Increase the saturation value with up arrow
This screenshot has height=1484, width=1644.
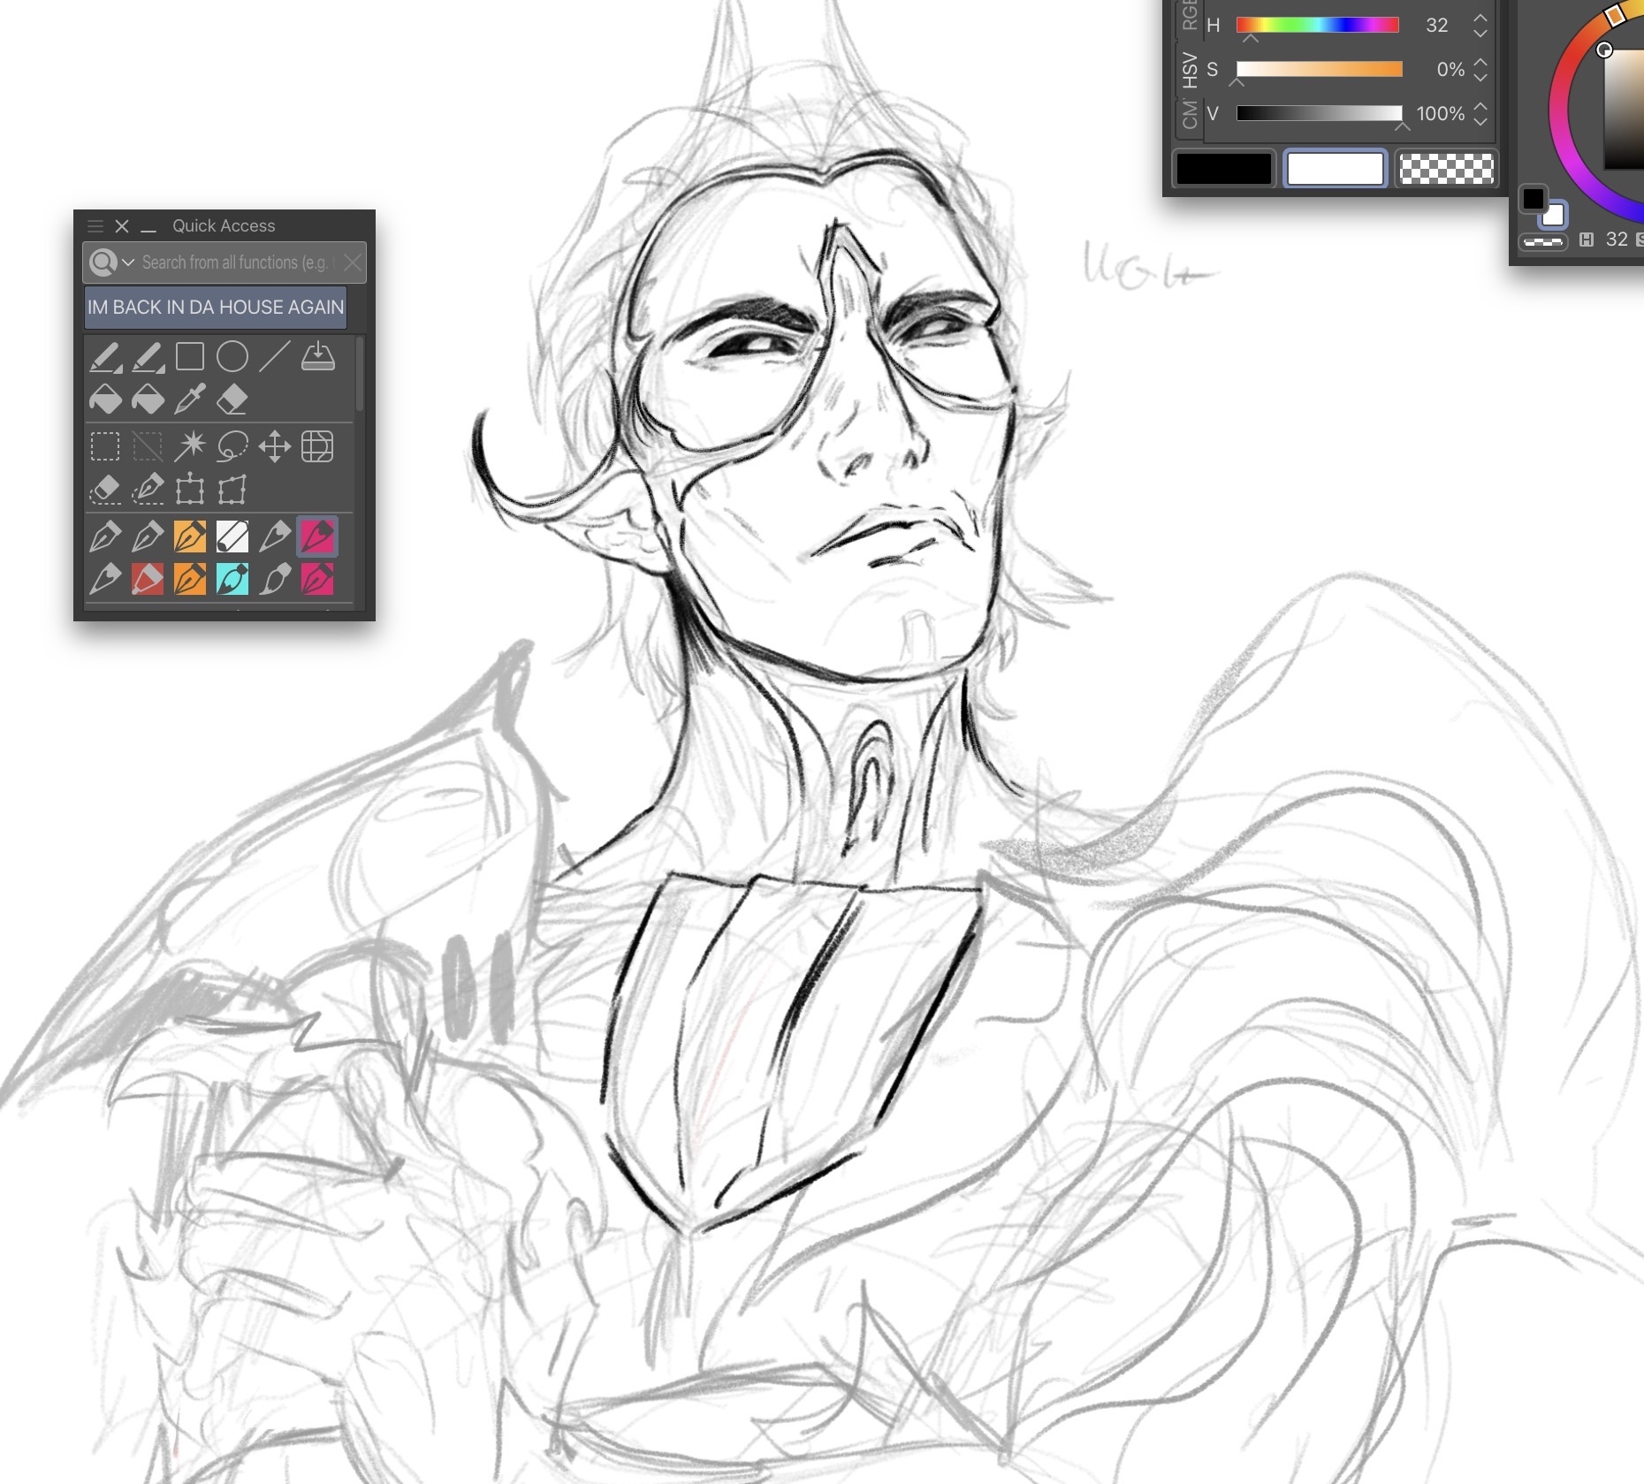(1480, 62)
